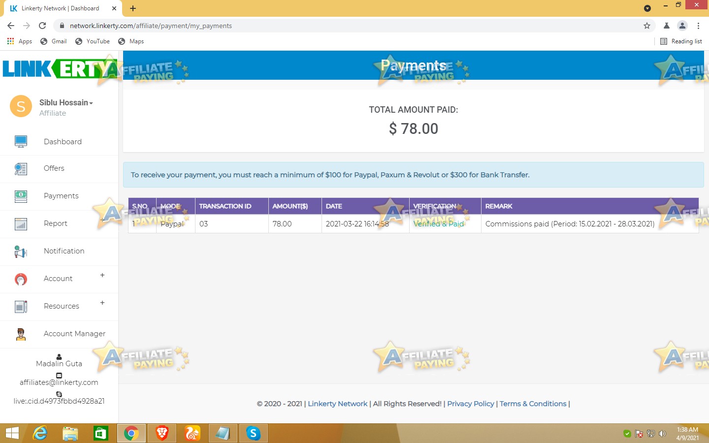
Task: Open Skype from the taskbar
Action: pyautogui.click(x=253, y=433)
